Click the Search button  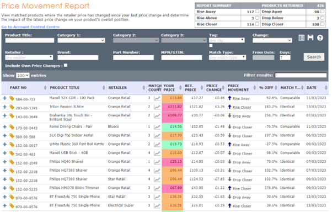coord(314,57)
